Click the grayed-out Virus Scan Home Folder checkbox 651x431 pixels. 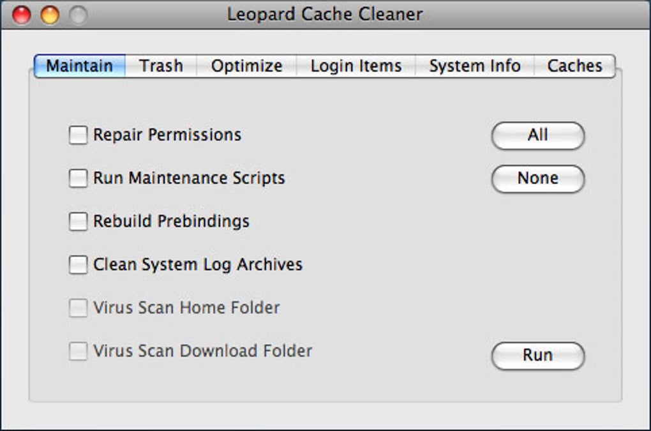tap(78, 308)
